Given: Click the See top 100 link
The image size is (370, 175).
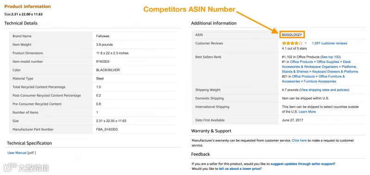Looking at the screenshot, I should (x=331, y=57).
